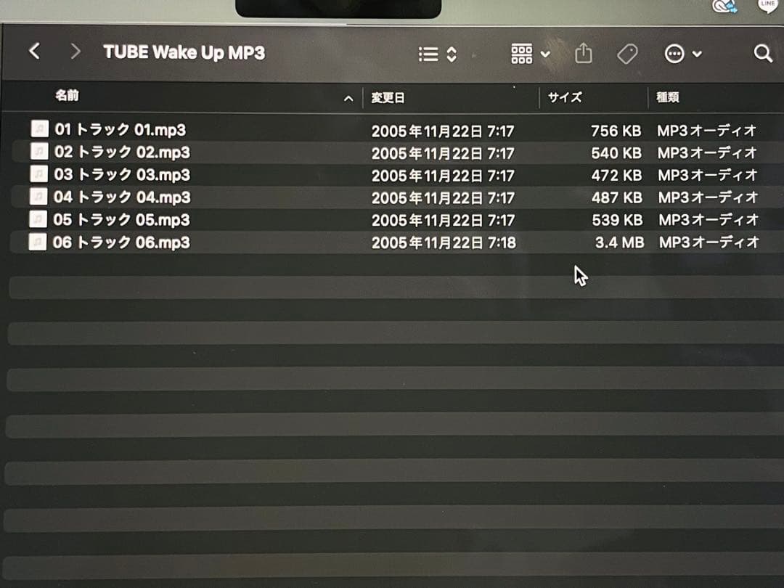
Task: Open the Share icon in toolbar
Action: point(584,54)
